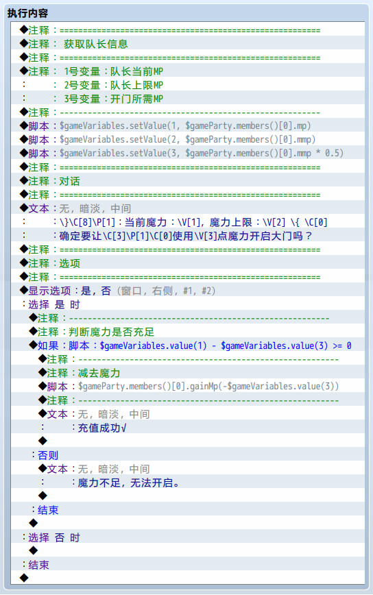Select the last empty ◆ command line
Screen dimensions: 373x595
tap(188, 579)
